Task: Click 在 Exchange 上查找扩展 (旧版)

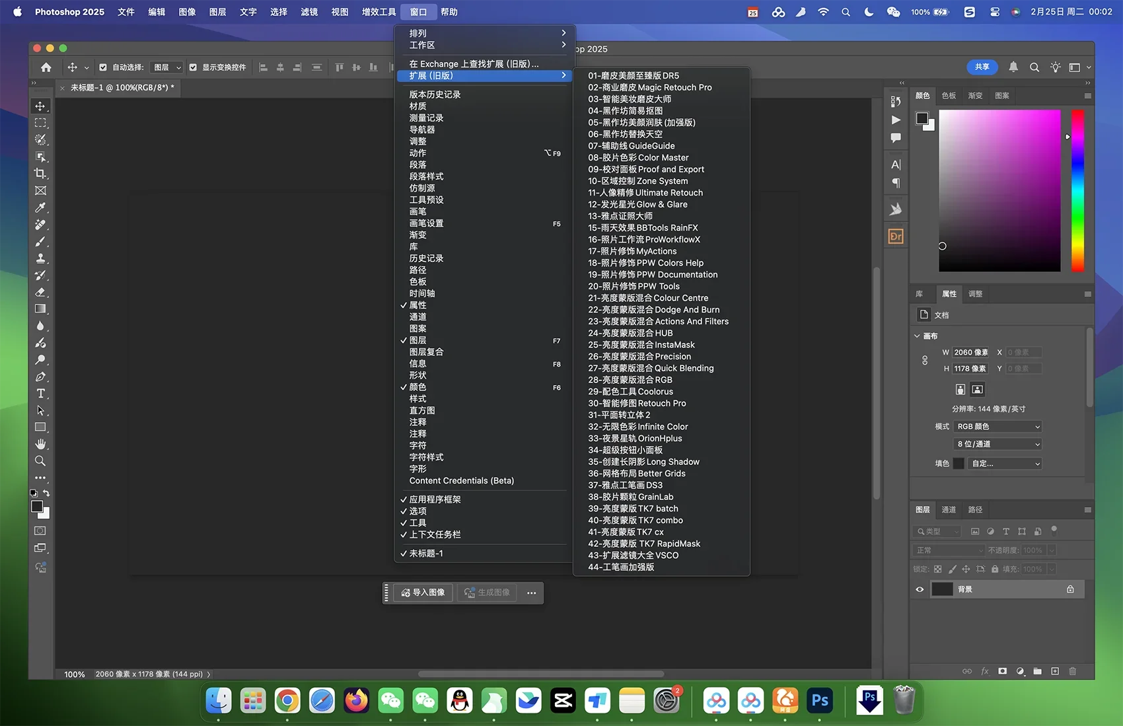Action: 484,64
